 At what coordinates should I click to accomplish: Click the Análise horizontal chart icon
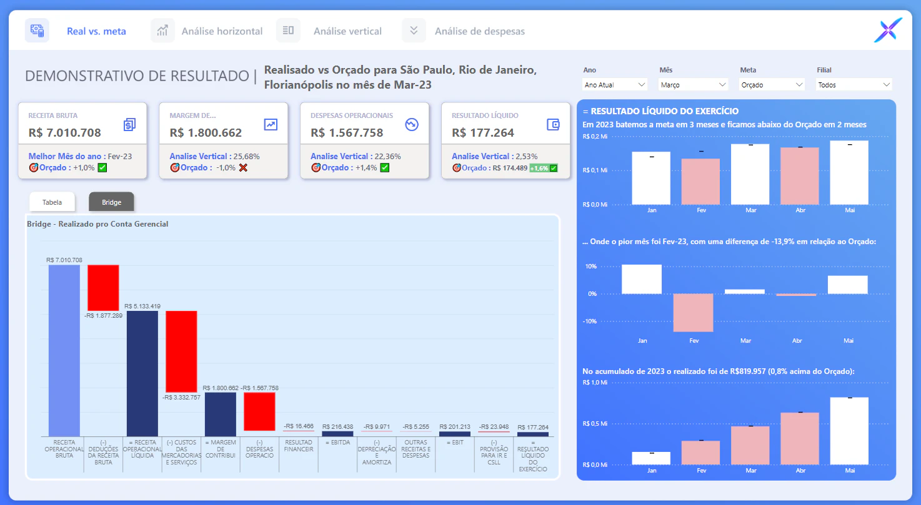[162, 31]
